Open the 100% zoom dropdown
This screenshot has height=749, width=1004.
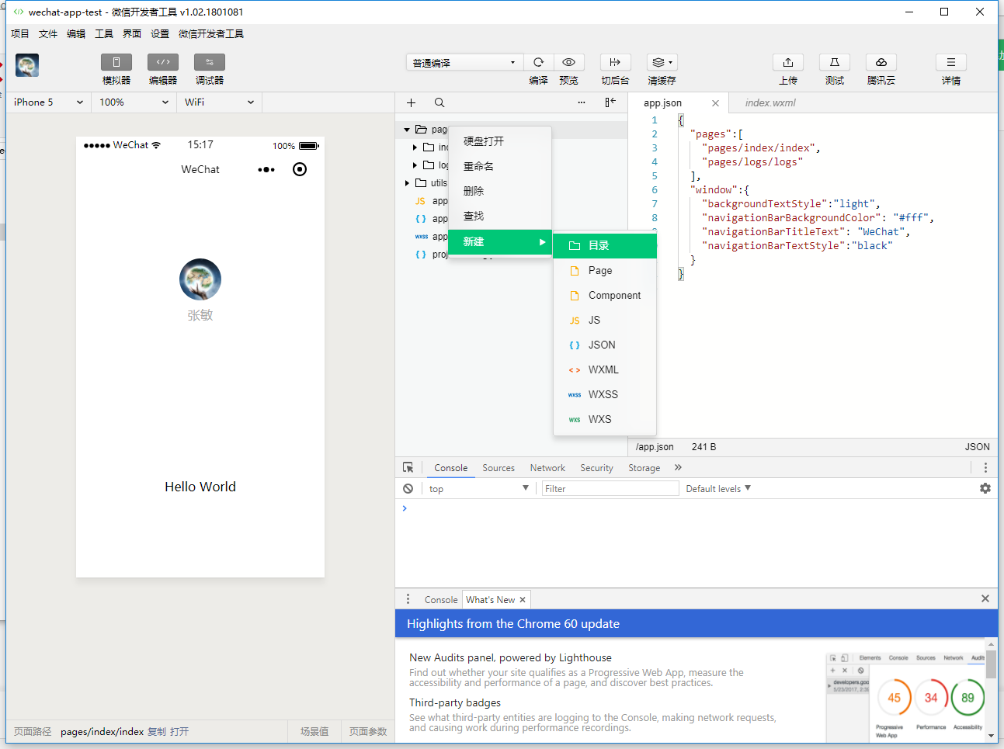point(134,102)
